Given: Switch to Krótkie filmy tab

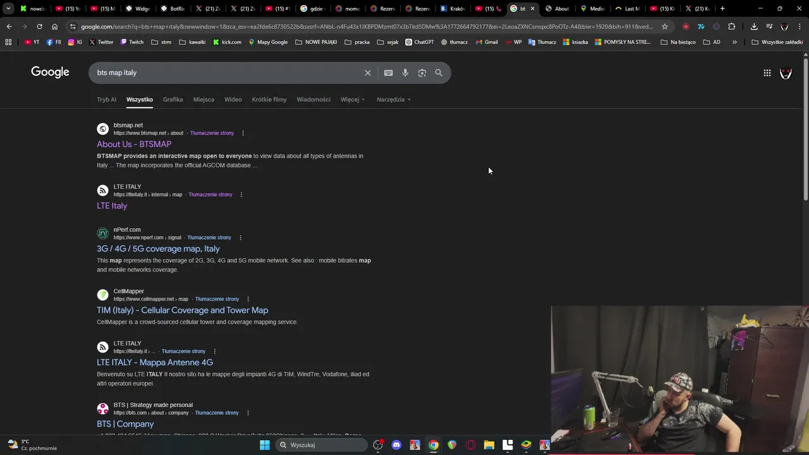Looking at the screenshot, I should [269, 99].
